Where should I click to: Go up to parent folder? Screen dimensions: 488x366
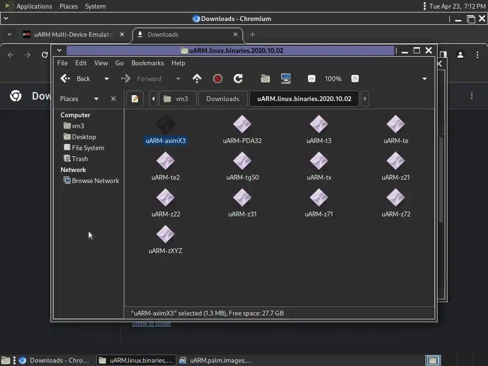pos(197,79)
